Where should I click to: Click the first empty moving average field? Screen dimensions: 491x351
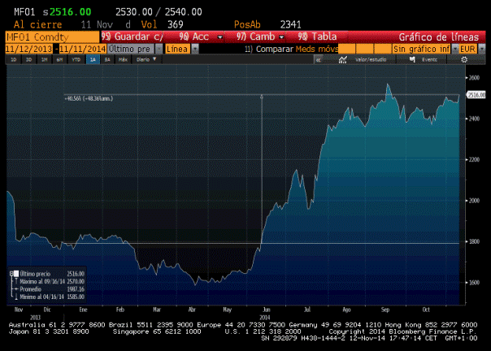pyautogui.click(x=346, y=50)
